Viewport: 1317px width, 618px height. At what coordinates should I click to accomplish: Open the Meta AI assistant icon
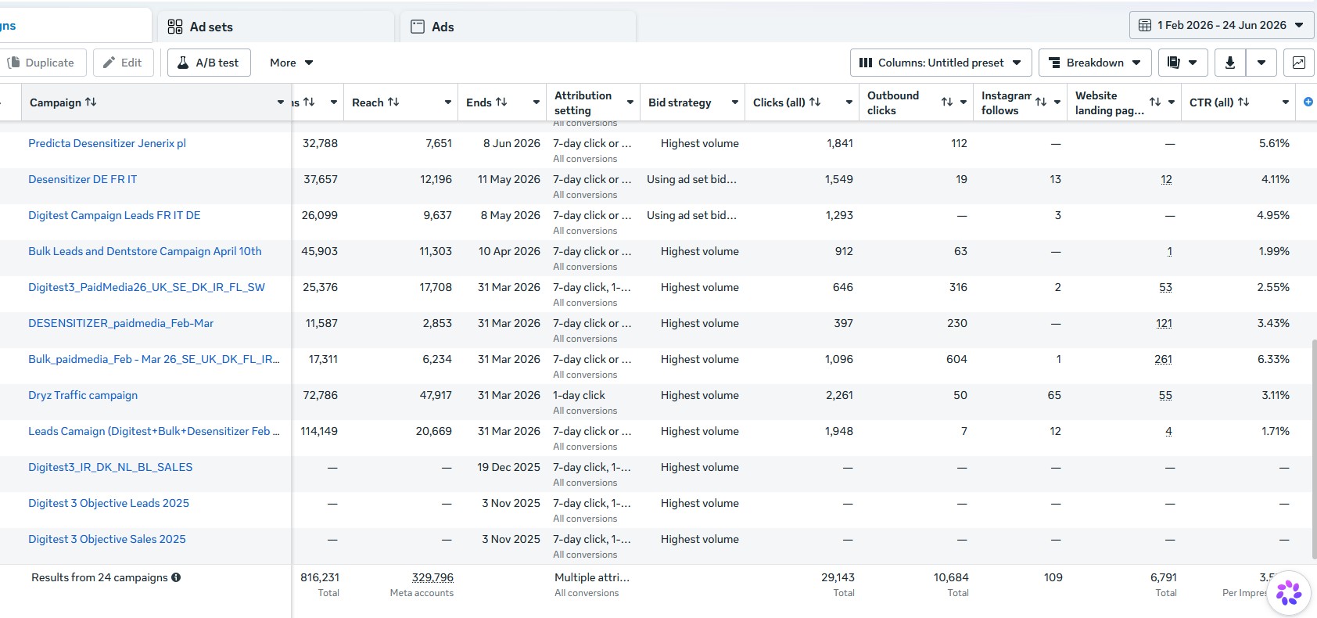coord(1289,593)
